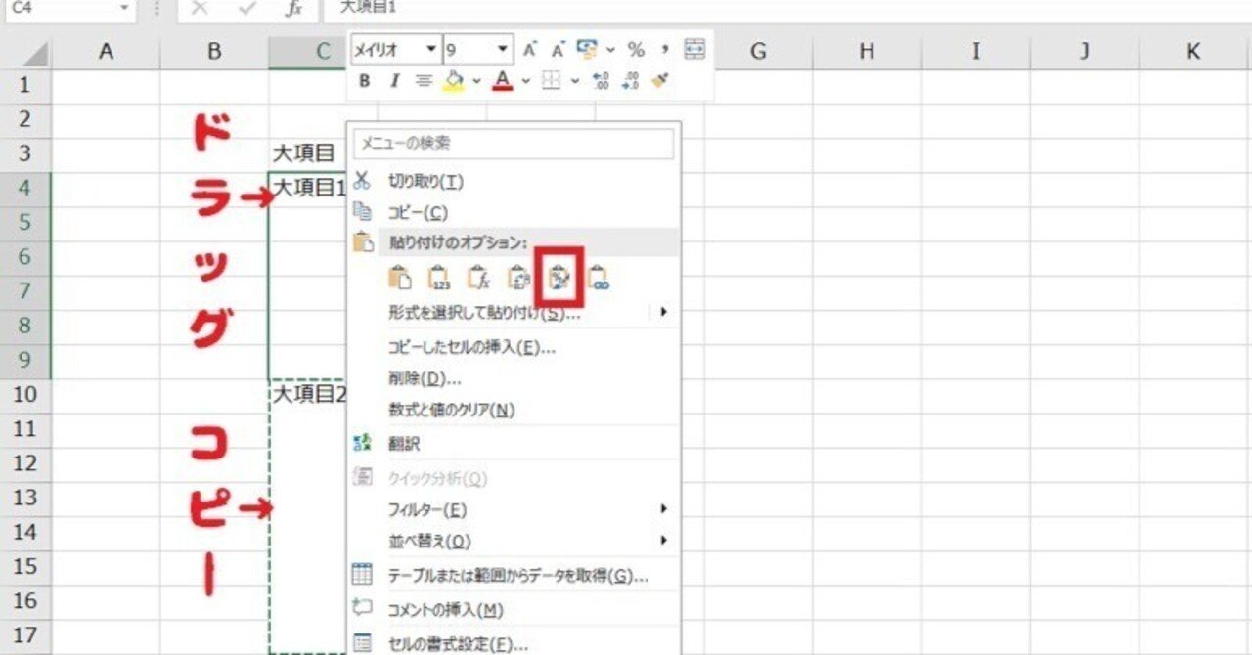Select the Paste Values (123) icon
Image resolution: width=1252 pixels, height=655 pixels.
coord(438,281)
